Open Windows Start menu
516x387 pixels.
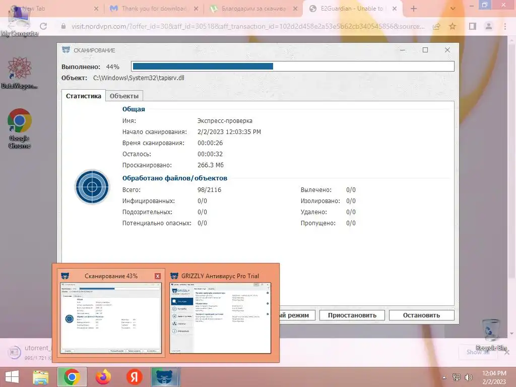12,377
